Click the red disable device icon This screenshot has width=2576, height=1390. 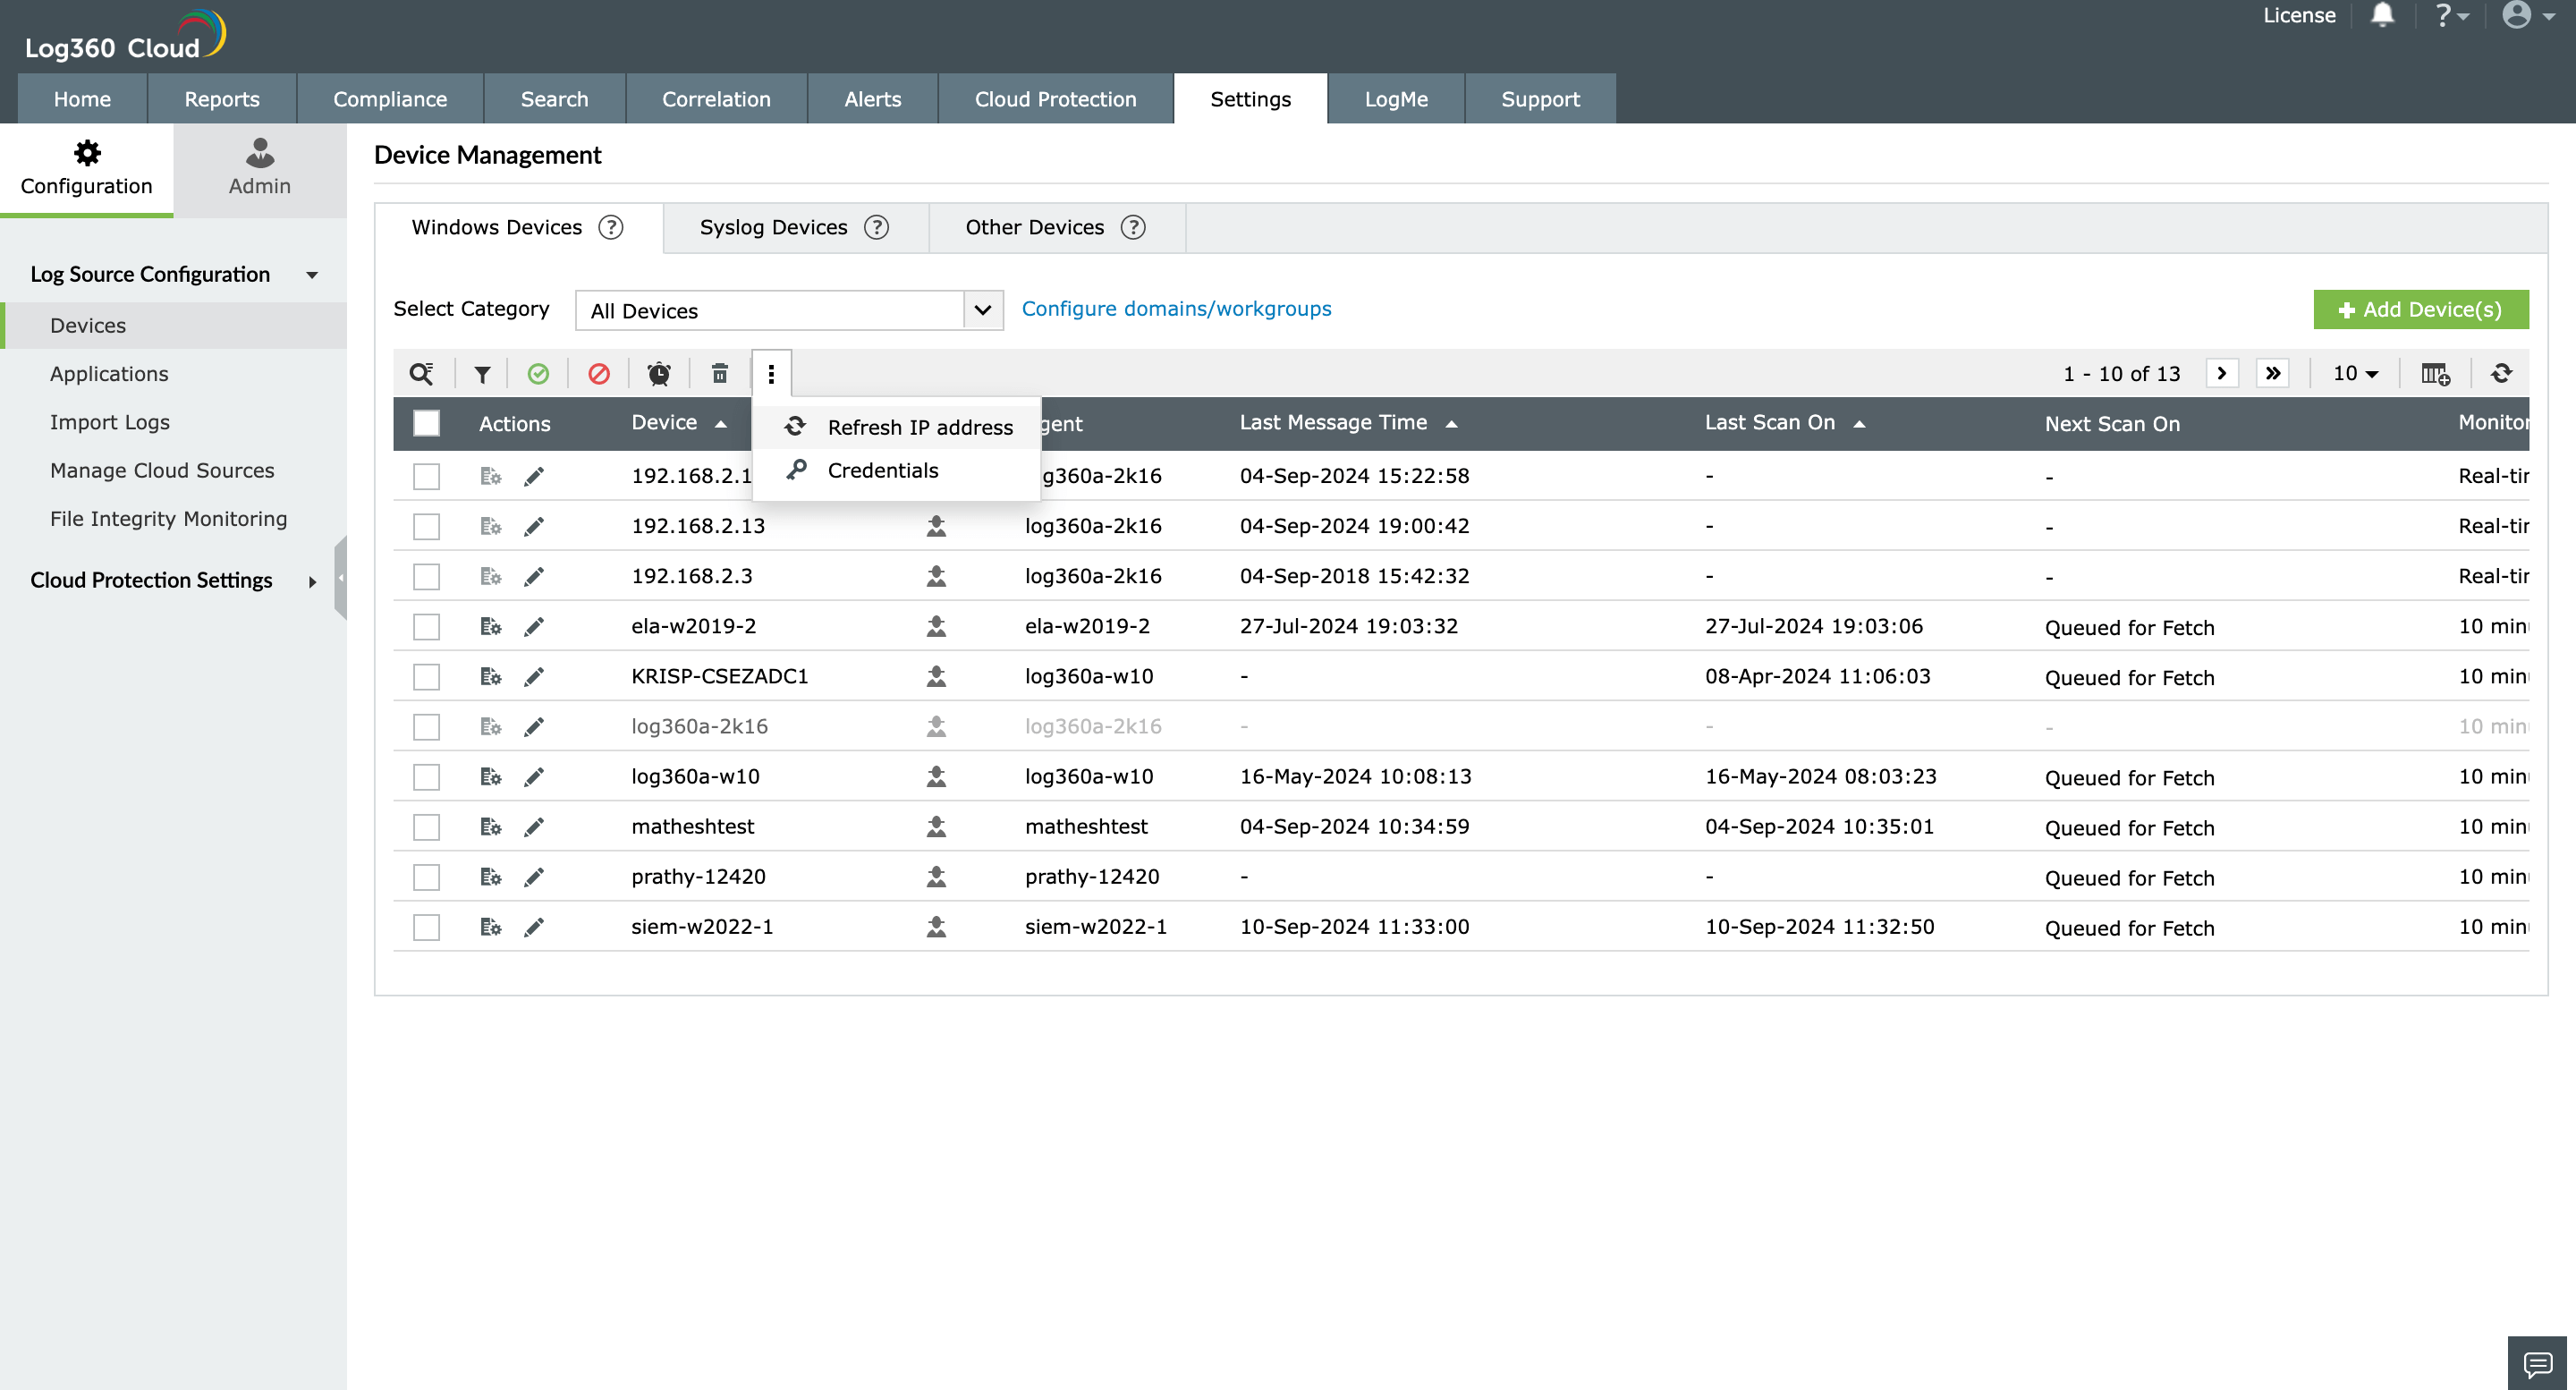599,374
